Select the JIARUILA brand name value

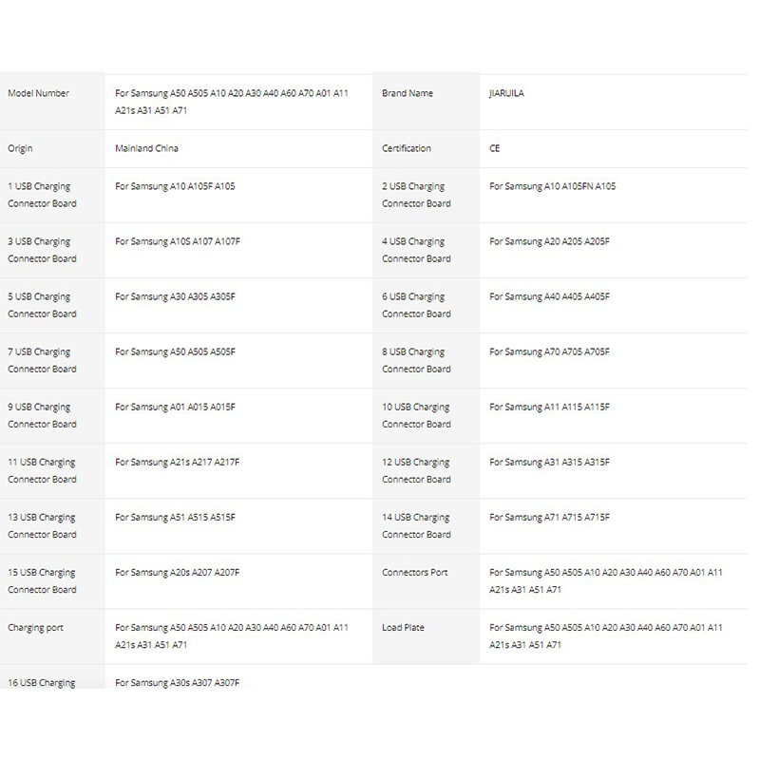tap(506, 94)
